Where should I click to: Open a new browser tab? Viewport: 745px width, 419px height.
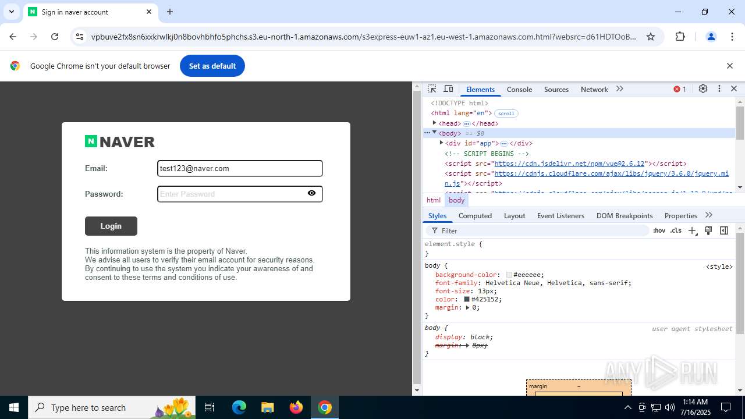(170, 12)
